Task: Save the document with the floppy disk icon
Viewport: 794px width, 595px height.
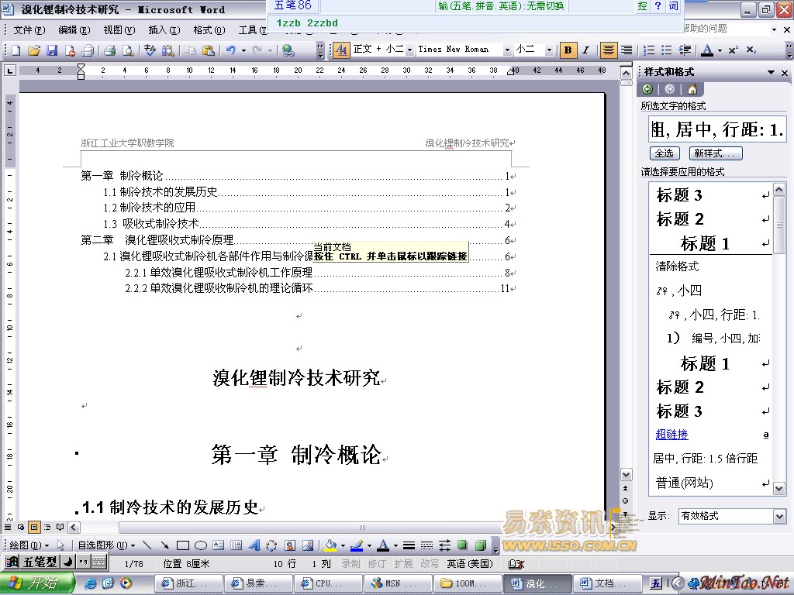Action: click(x=52, y=50)
